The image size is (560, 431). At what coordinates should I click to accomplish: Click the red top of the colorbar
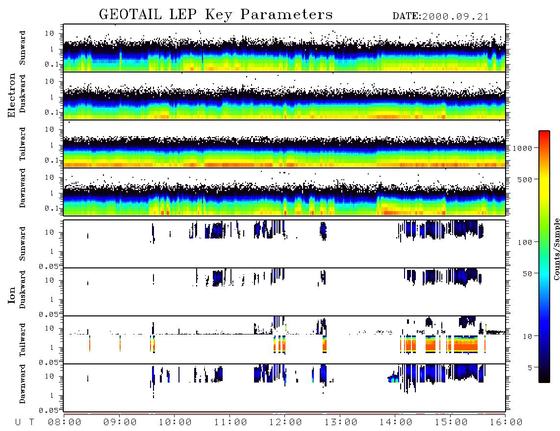[544, 135]
